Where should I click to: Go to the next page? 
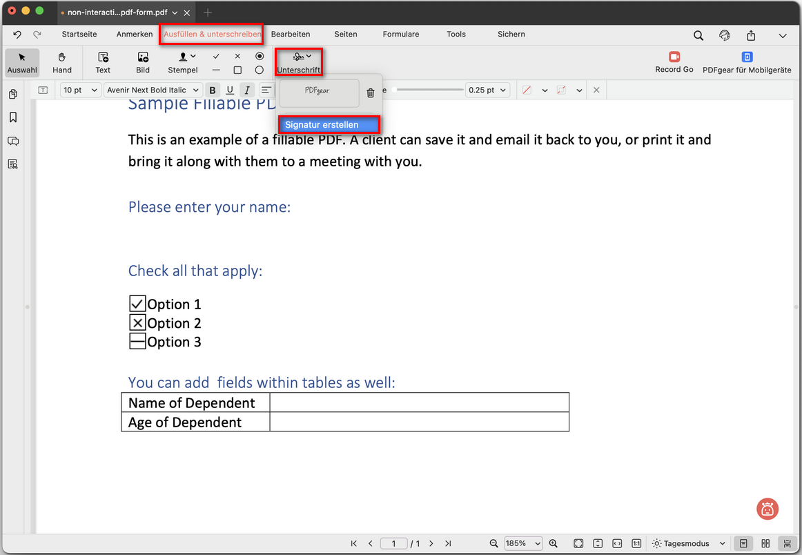coord(431,543)
